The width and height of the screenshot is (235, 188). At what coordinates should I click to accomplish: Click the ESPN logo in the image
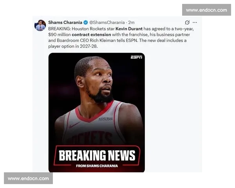(136, 57)
